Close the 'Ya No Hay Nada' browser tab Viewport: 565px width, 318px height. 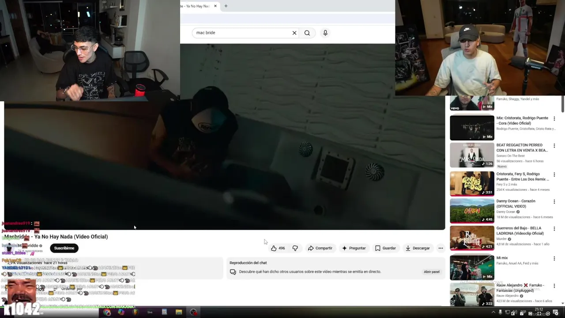click(x=215, y=6)
